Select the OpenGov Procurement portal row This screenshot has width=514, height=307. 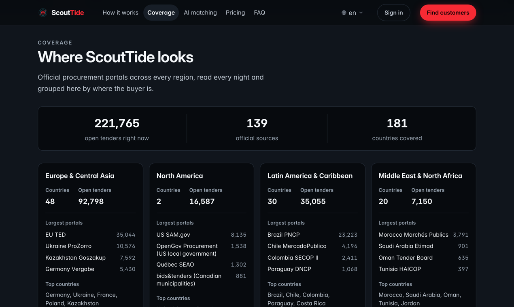[x=202, y=250]
